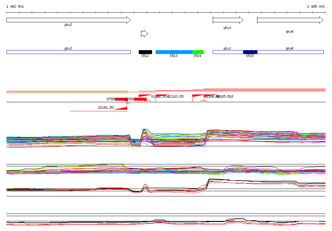
Task: Click the ykuK gene arrow
Action: click(x=290, y=20)
